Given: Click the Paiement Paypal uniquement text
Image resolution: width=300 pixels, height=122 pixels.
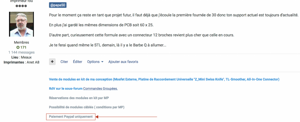Looking at the screenshot, I should [71, 116].
